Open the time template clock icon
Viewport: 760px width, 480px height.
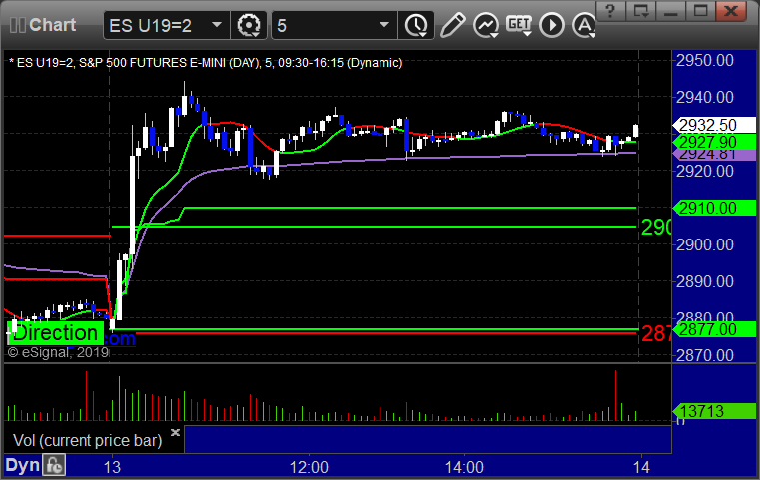coord(416,25)
